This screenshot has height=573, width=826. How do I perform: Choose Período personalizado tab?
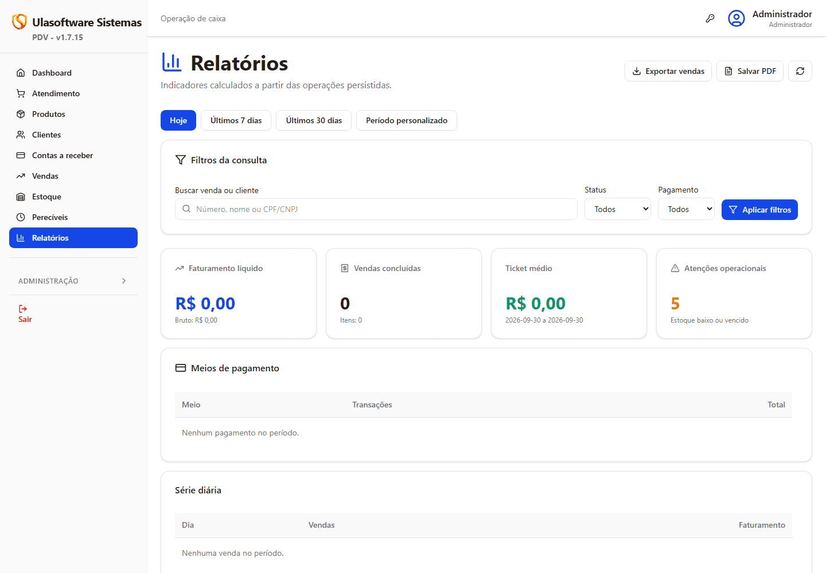(x=407, y=120)
